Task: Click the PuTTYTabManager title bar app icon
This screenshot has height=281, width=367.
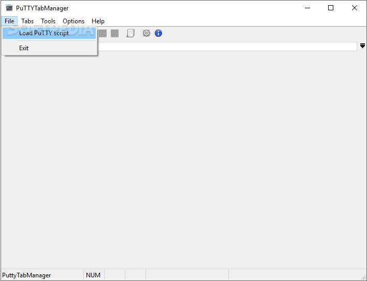Action: click(9, 8)
